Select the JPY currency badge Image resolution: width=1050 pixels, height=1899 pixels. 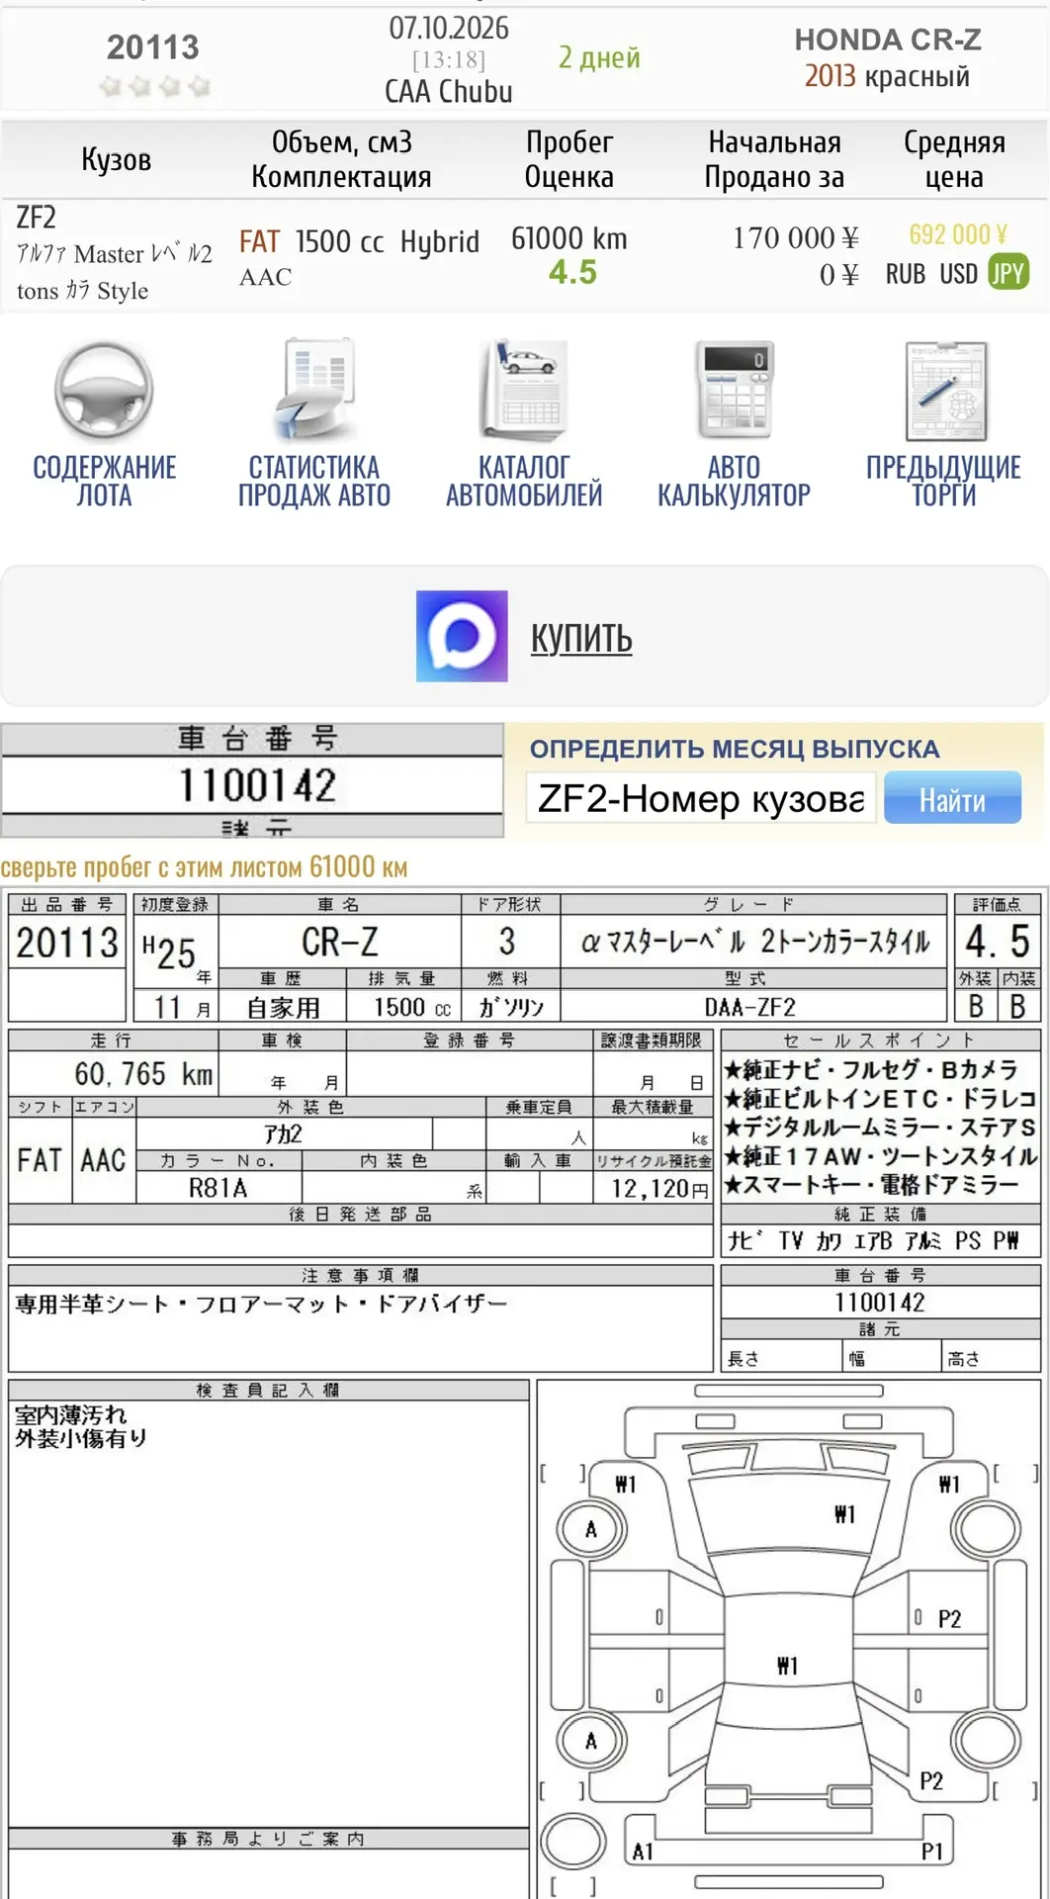coord(1008,273)
